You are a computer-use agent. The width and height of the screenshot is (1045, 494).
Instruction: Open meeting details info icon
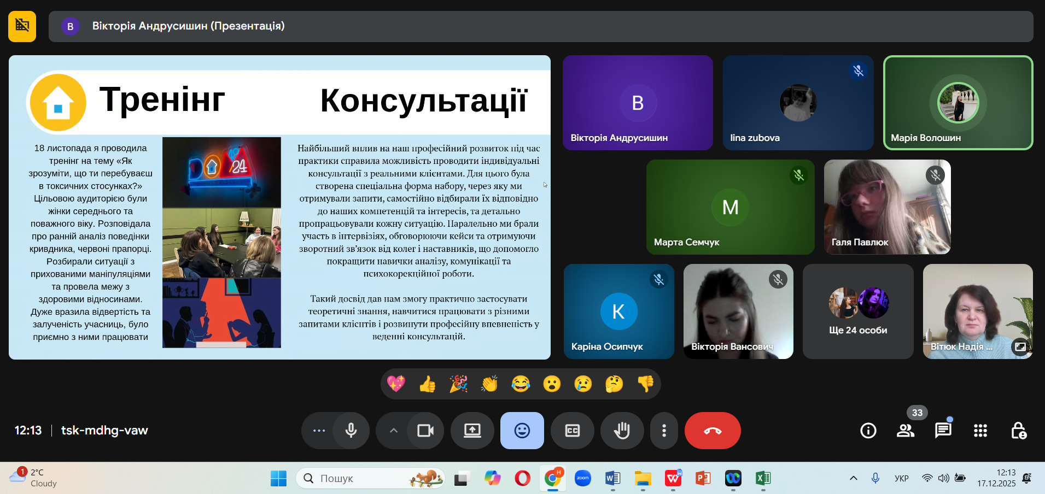(x=868, y=431)
